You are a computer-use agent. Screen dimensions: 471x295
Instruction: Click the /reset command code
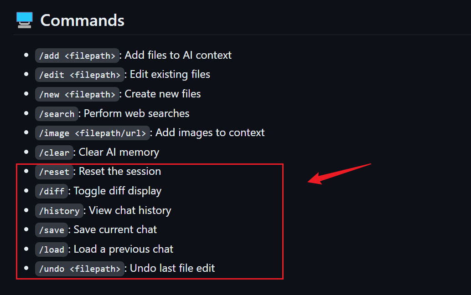(54, 172)
